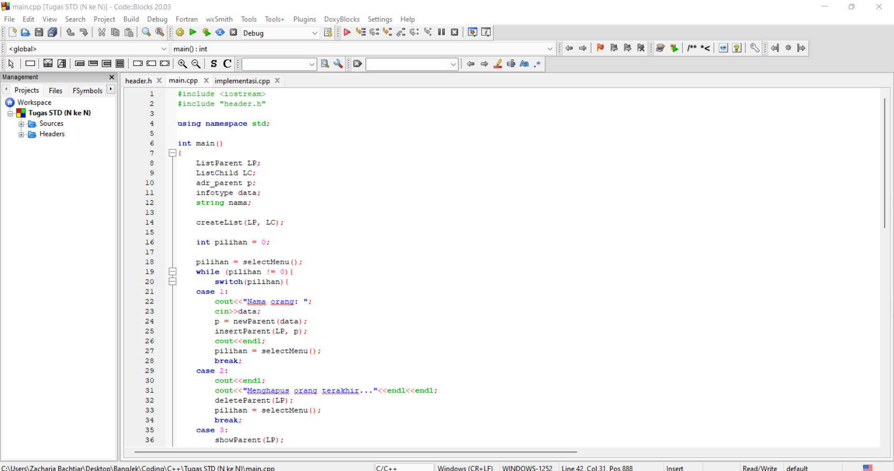Click the Workspace tree root

coord(34,102)
